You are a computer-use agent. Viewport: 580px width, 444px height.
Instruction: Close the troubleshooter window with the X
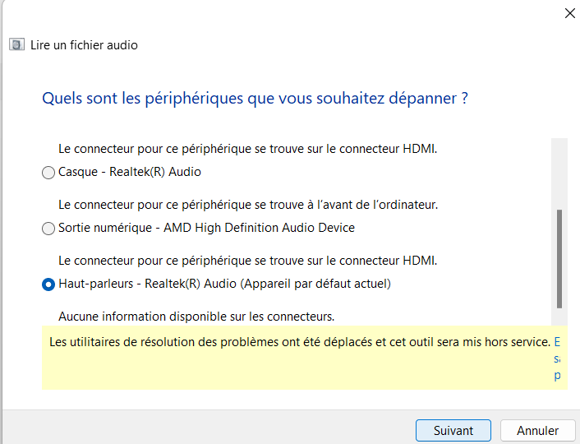(569, 12)
